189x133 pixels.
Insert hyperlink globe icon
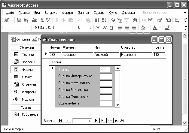click(88, 20)
